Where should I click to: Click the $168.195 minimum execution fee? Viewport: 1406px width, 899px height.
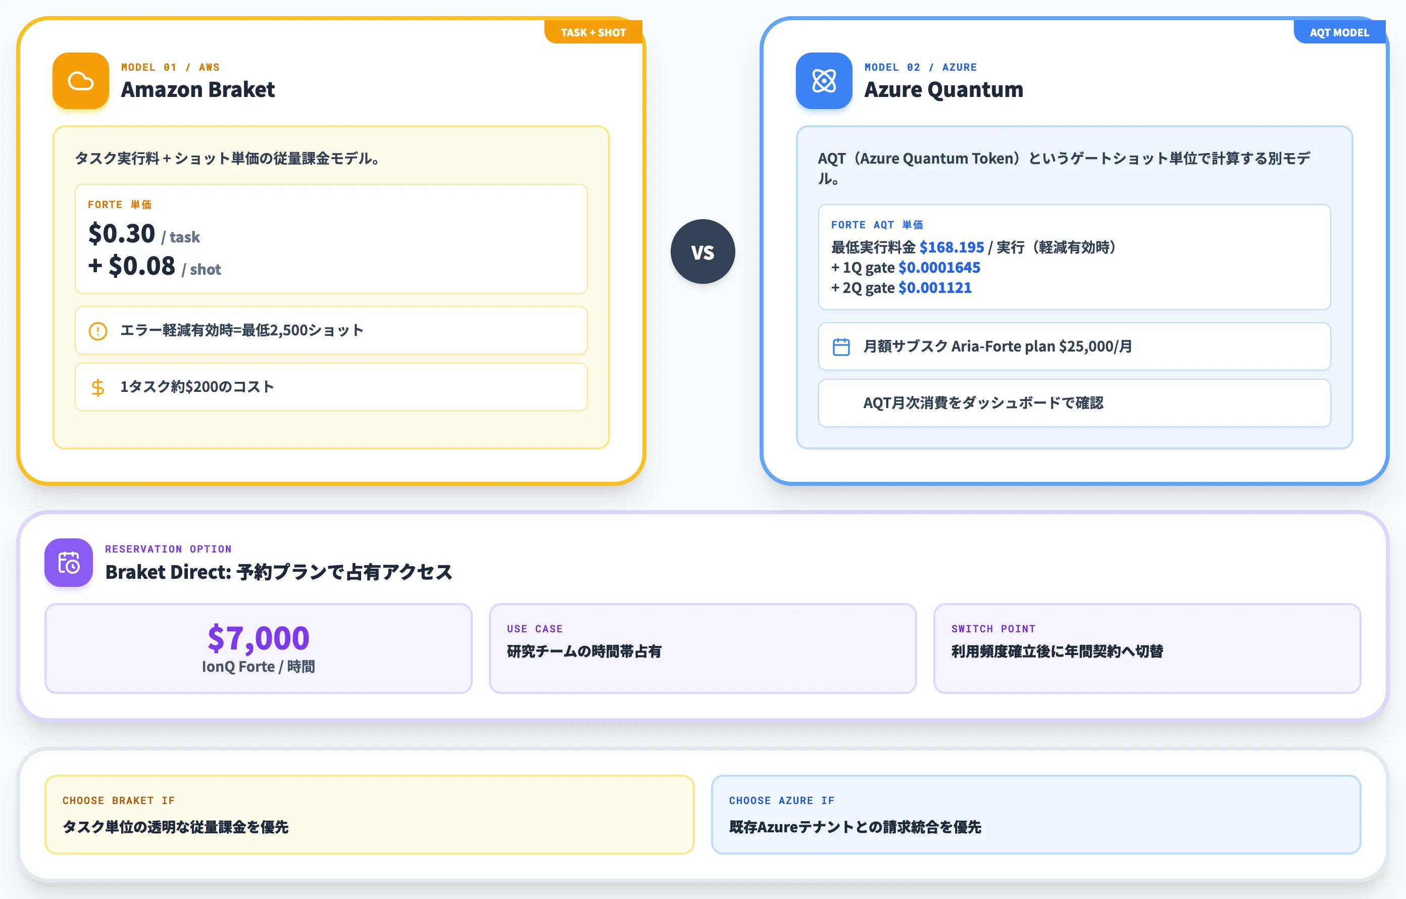(x=952, y=247)
